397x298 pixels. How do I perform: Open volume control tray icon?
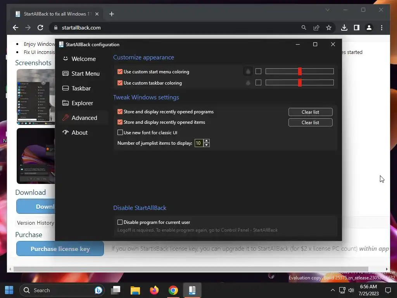coord(351,290)
